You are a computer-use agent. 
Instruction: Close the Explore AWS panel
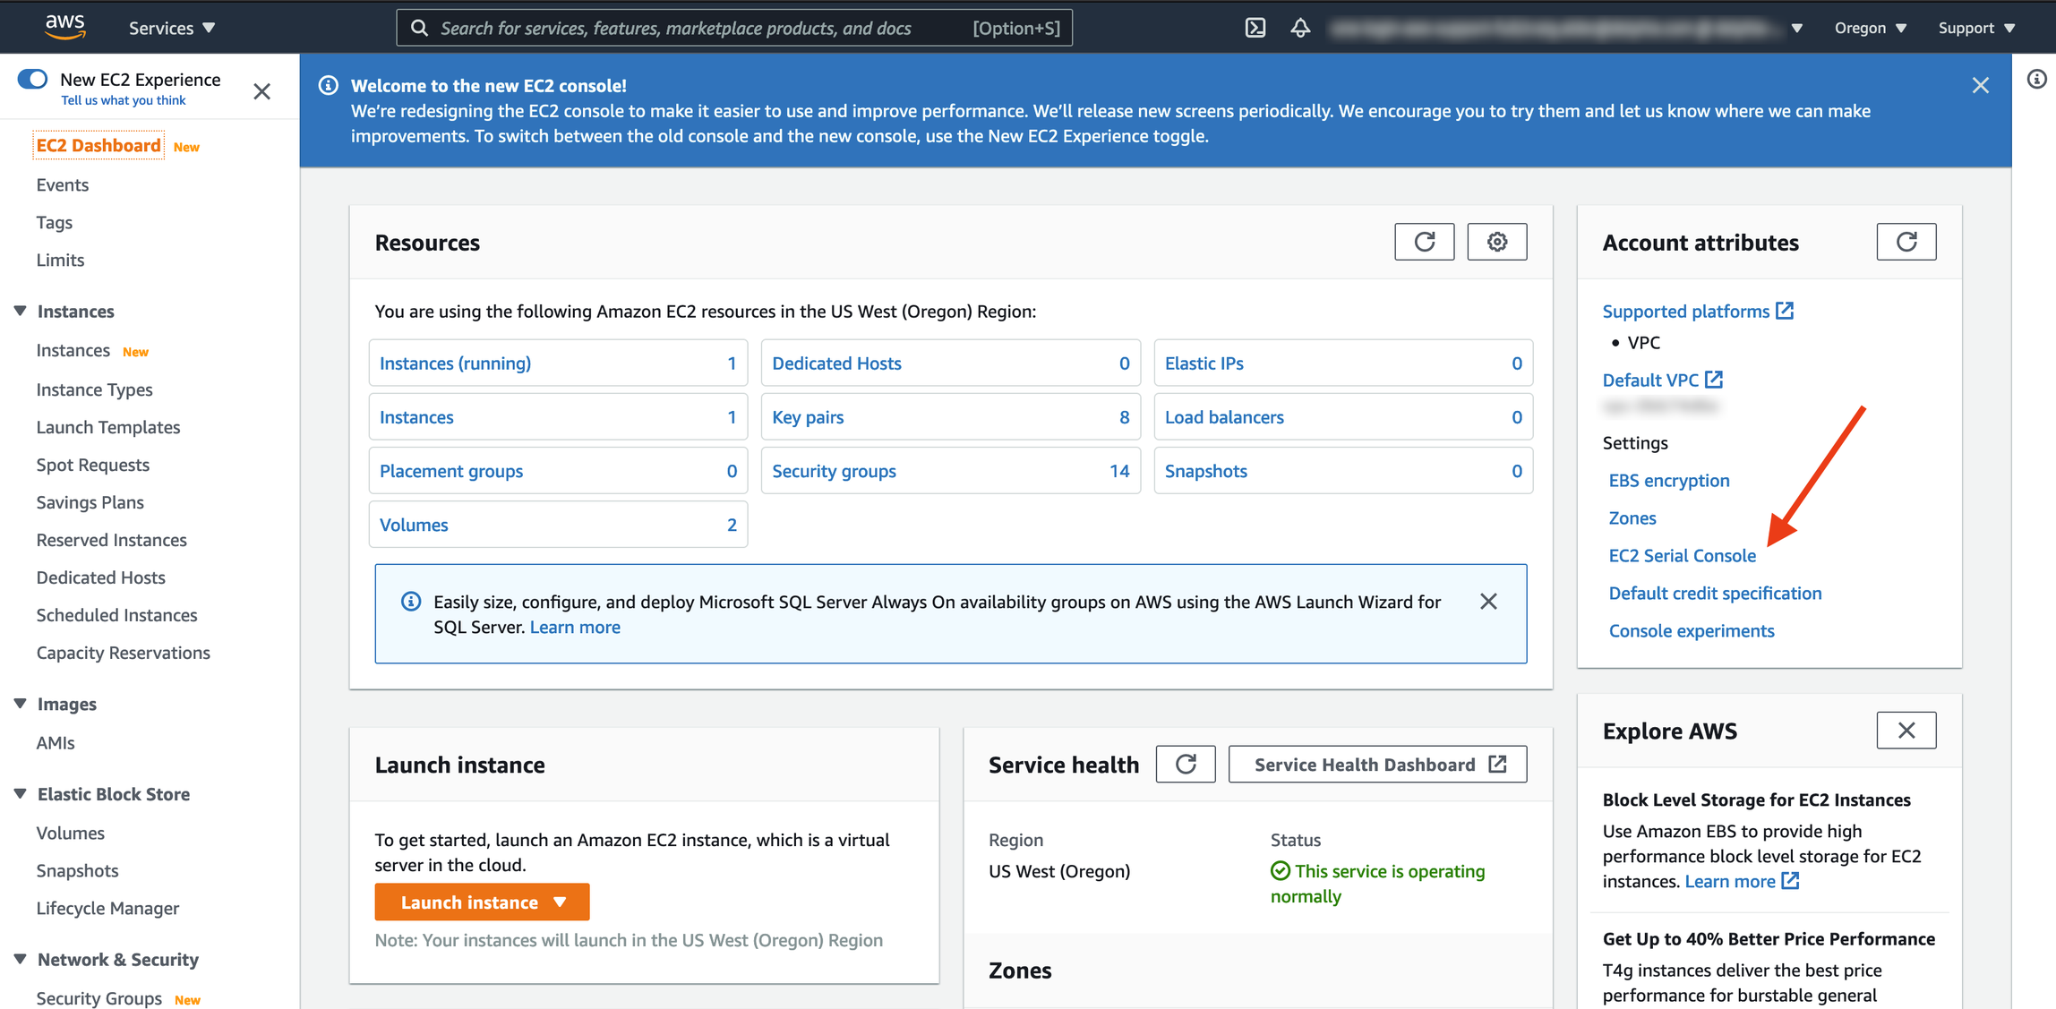tap(1906, 731)
